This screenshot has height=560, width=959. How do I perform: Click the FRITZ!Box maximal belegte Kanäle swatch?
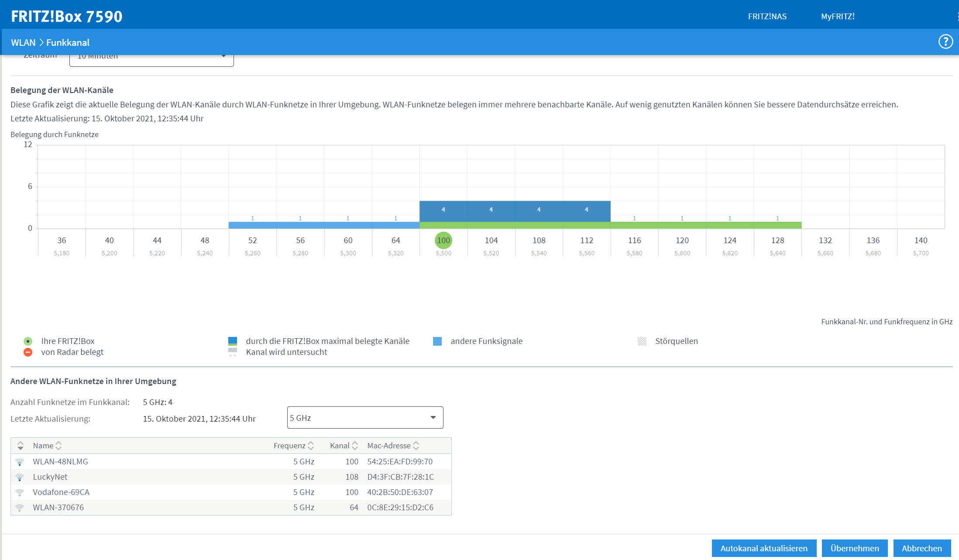[233, 341]
